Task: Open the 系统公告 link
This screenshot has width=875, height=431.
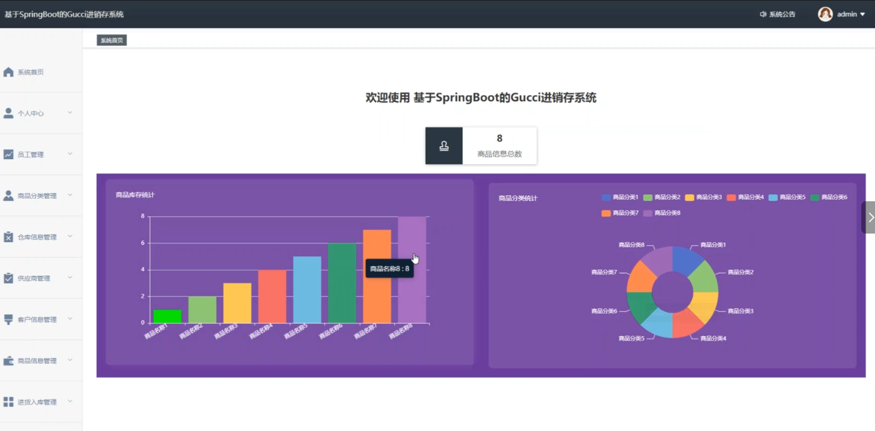Action: pos(778,14)
